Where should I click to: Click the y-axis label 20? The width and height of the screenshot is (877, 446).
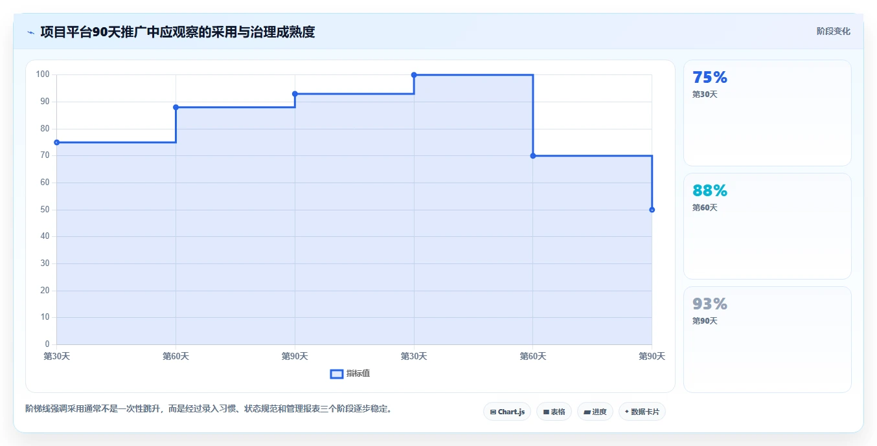pyautogui.click(x=45, y=291)
